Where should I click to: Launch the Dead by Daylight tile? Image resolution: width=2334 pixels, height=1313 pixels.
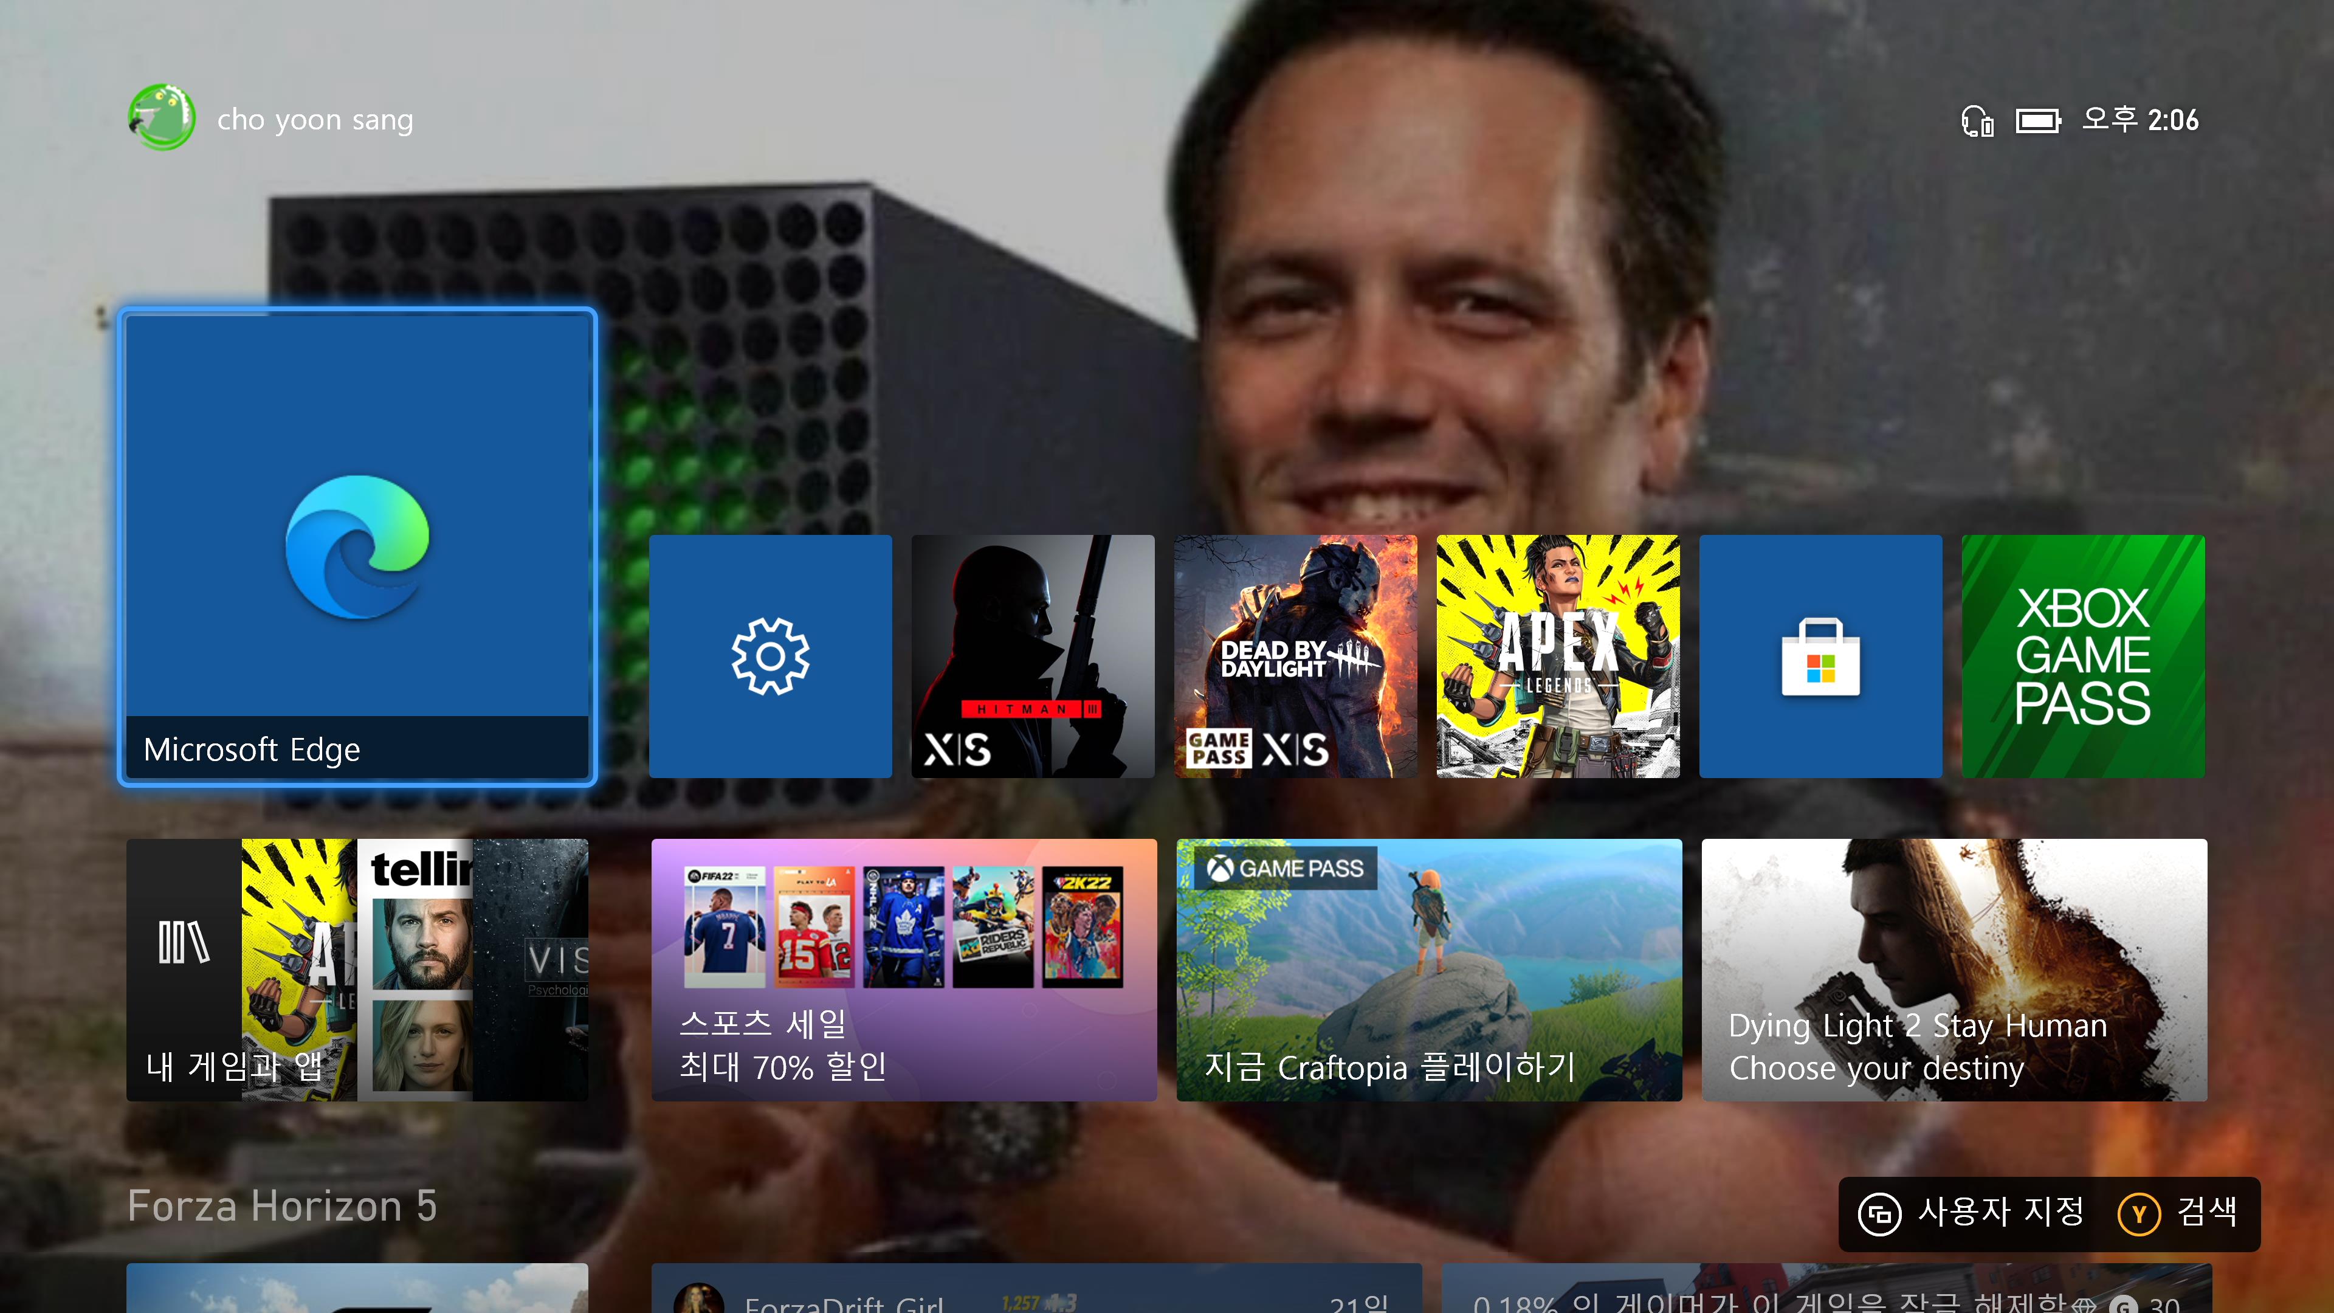click(1296, 656)
